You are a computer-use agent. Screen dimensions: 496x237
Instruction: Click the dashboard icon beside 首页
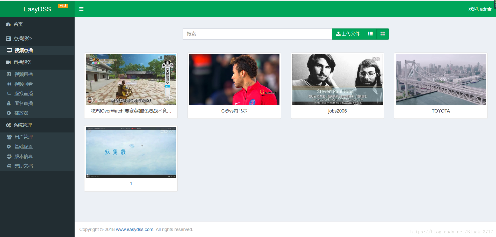8,24
